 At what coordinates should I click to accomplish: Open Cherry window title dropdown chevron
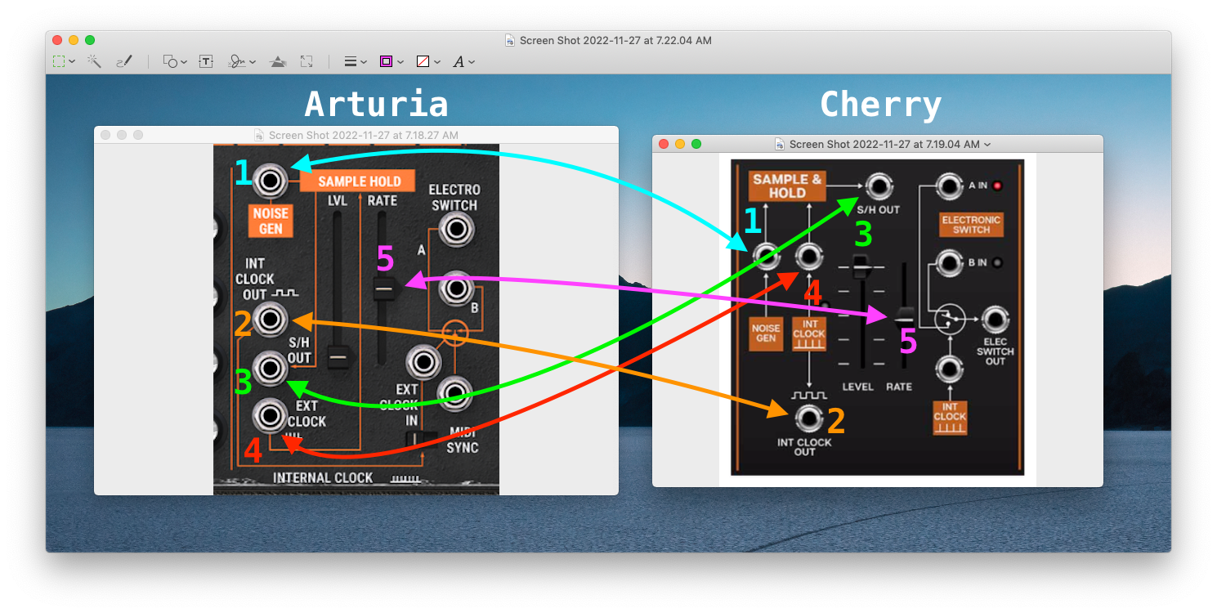(987, 145)
